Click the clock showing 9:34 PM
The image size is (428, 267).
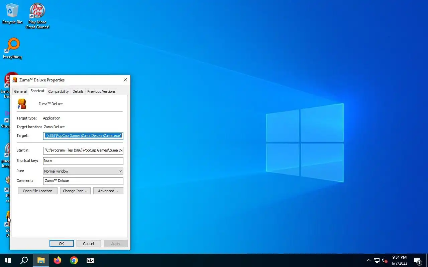coord(400,260)
